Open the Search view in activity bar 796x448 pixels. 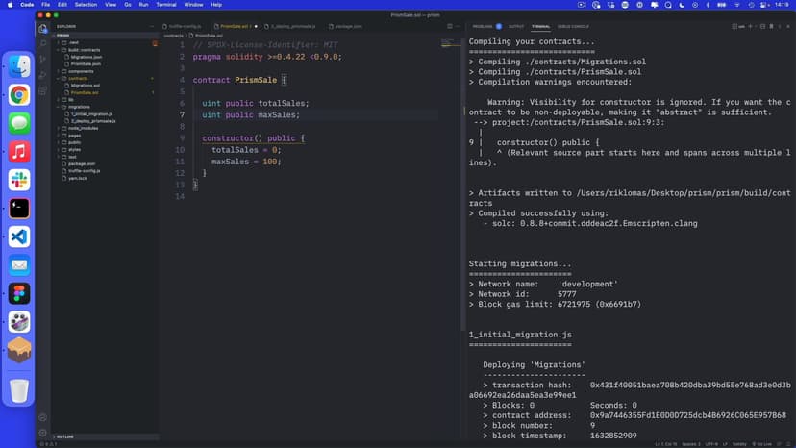(43, 43)
